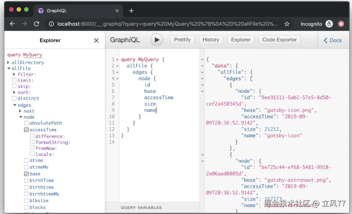Close the GraphiQL browser tab

click(117, 11)
